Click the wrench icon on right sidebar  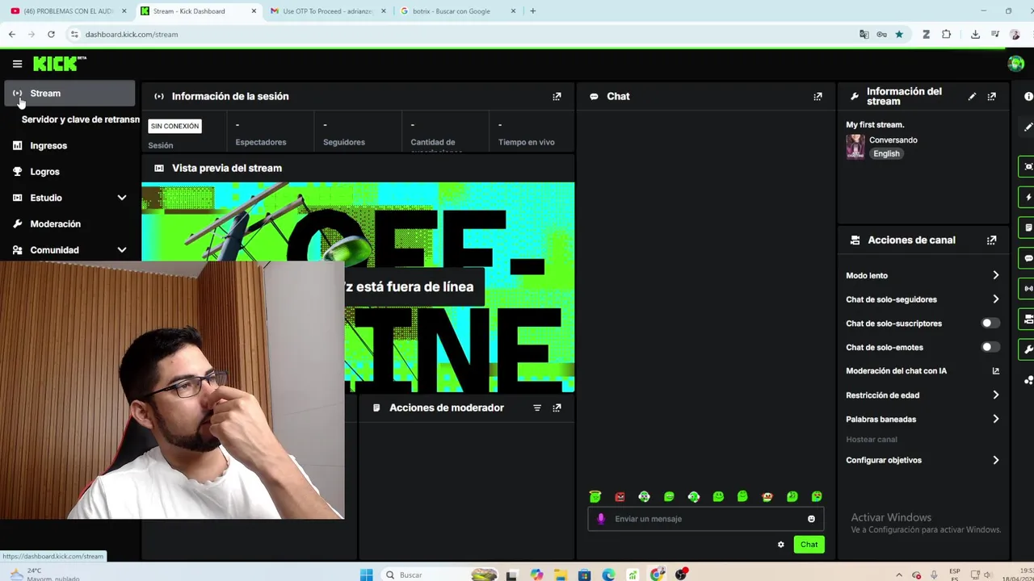(1028, 349)
